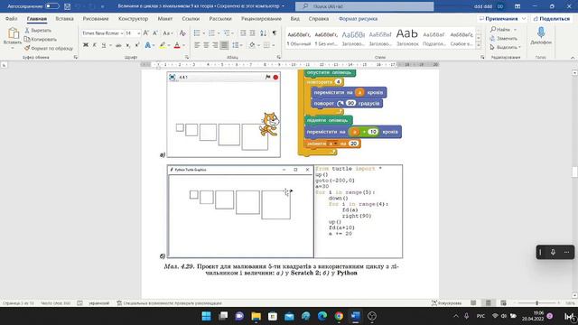This screenshot has height=325, width=578.
Task: Open the font color dropdown arrow
Action: pos(183,45)
